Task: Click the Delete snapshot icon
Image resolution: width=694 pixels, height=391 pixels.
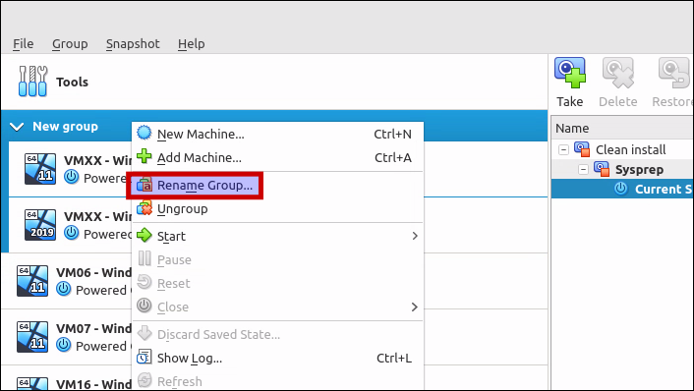Action: (618, 73)
